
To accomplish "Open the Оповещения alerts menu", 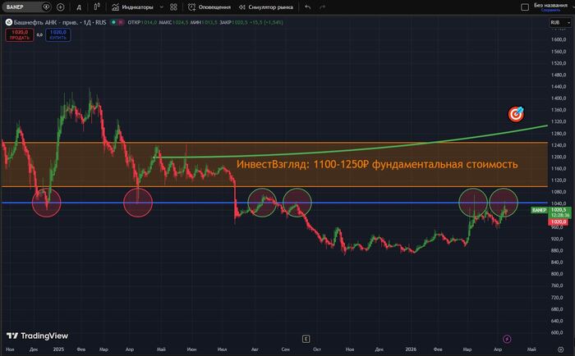I will [209, 7].
